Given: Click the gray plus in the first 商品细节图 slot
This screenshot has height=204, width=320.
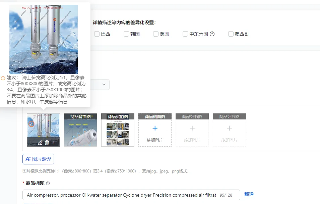Looking at the screenshot, I should [x=192, y=128].
